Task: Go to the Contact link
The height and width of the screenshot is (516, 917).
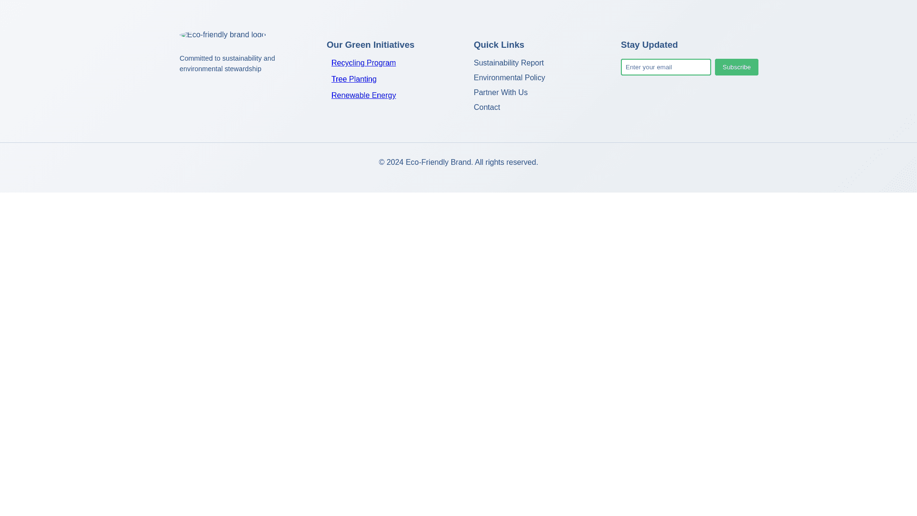Action: (x=486, y=107)
